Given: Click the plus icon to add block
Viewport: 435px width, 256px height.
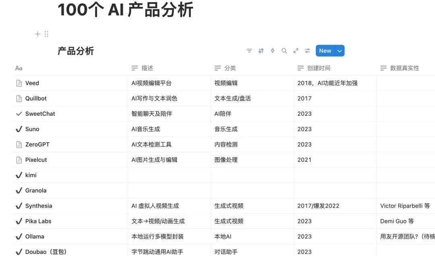Looking at the screenshot, I should click(37, 34).
